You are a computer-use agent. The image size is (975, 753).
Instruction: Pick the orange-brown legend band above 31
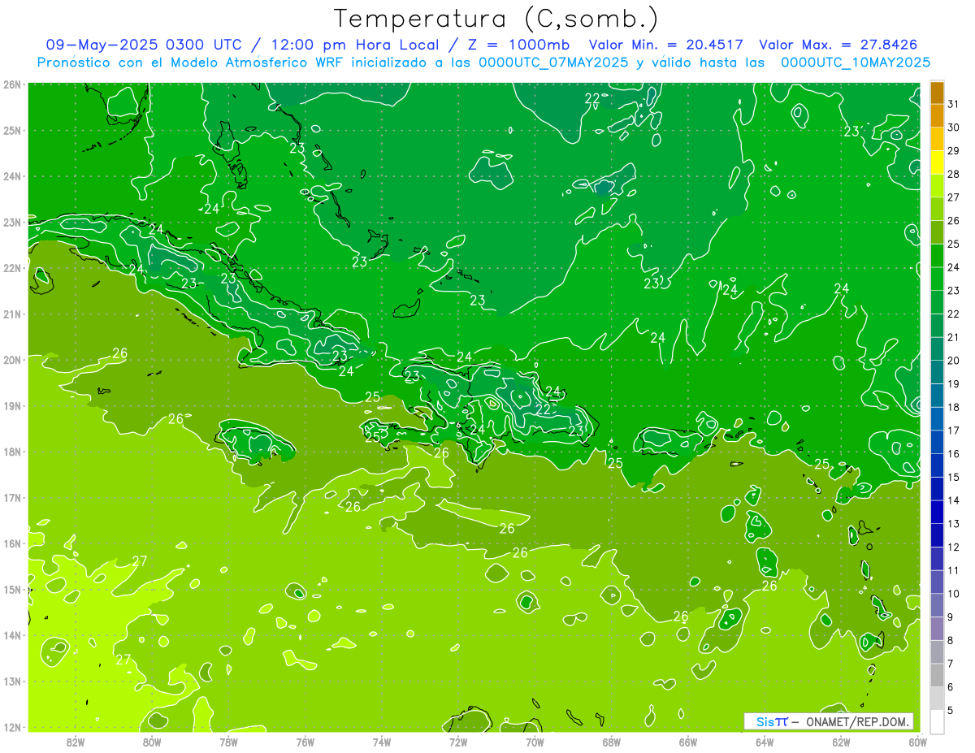[937, 93]
